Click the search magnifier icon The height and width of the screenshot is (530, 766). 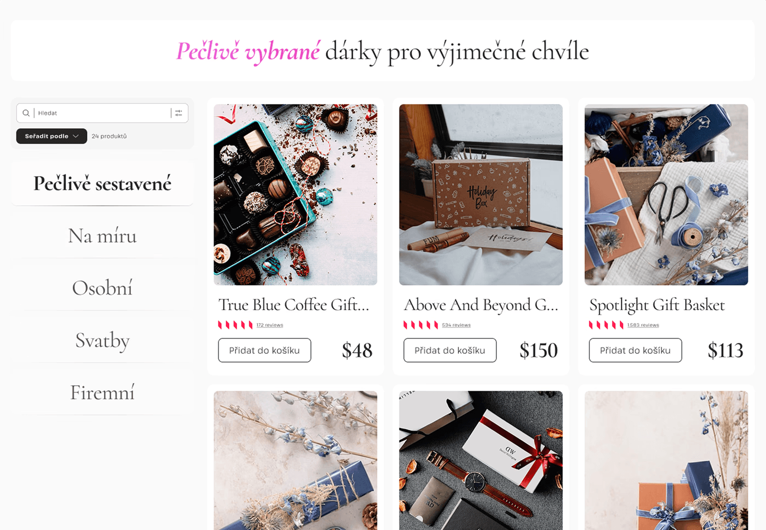26,113
